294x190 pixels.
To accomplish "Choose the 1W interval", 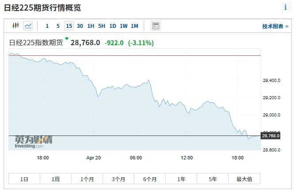I will [124, 26].
